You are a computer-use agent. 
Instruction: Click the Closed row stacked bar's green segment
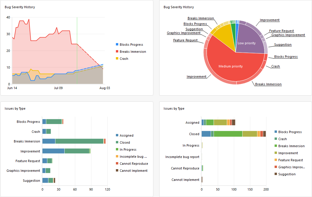(x=228, y=134)
